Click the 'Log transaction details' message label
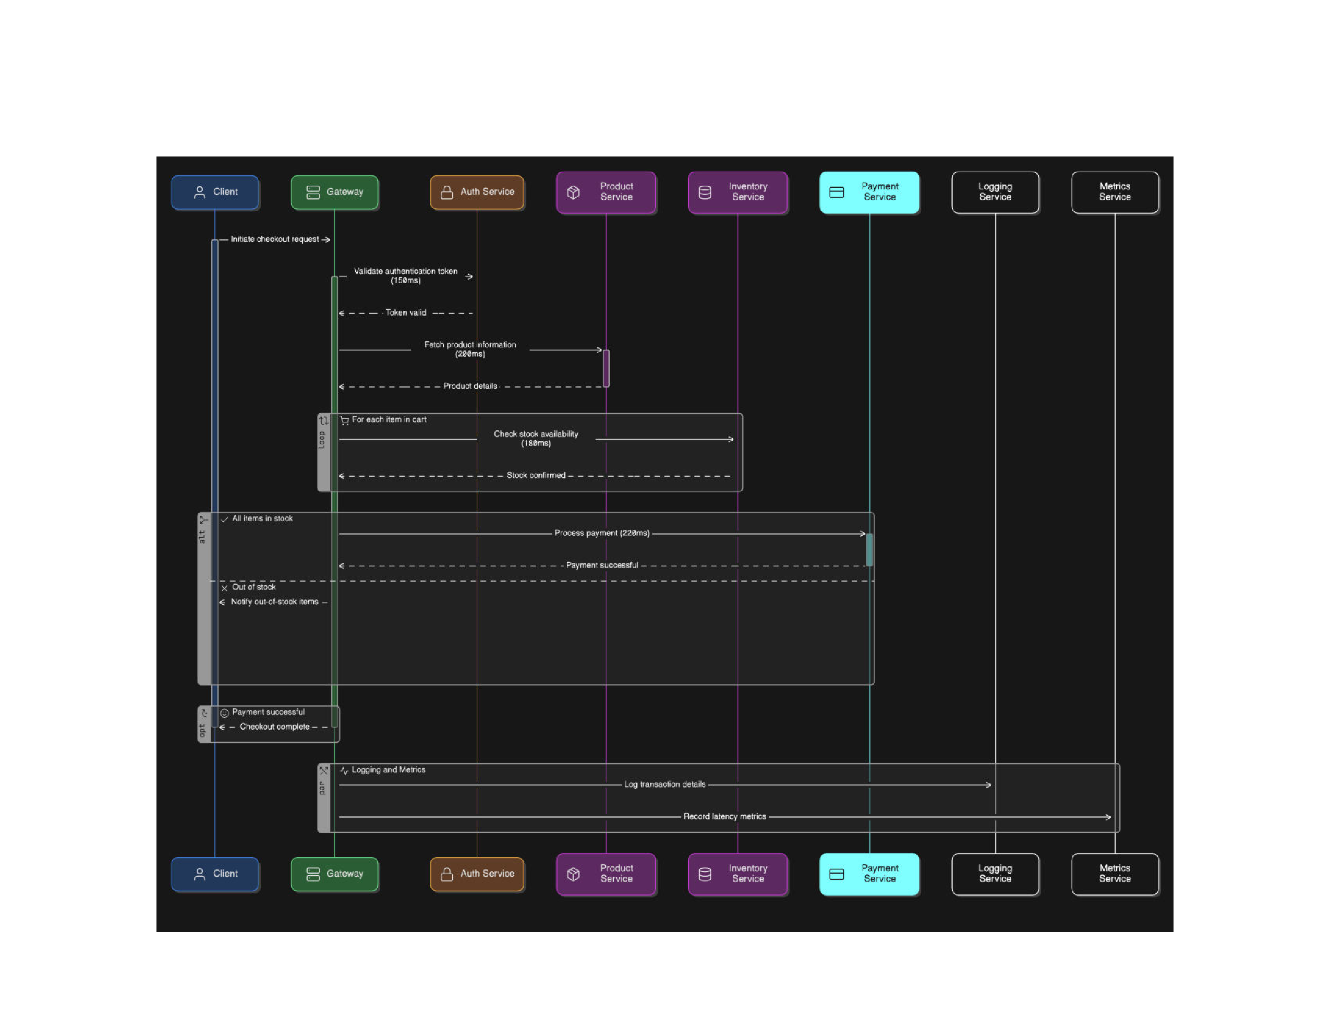 pyautogui.click(x=665, y=784)
